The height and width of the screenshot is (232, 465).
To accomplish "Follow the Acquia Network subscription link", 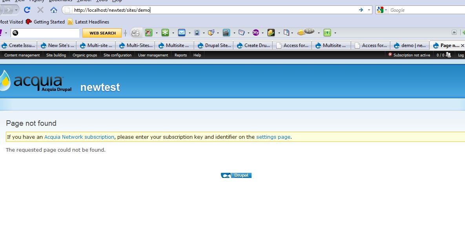I will click(78, 137).
